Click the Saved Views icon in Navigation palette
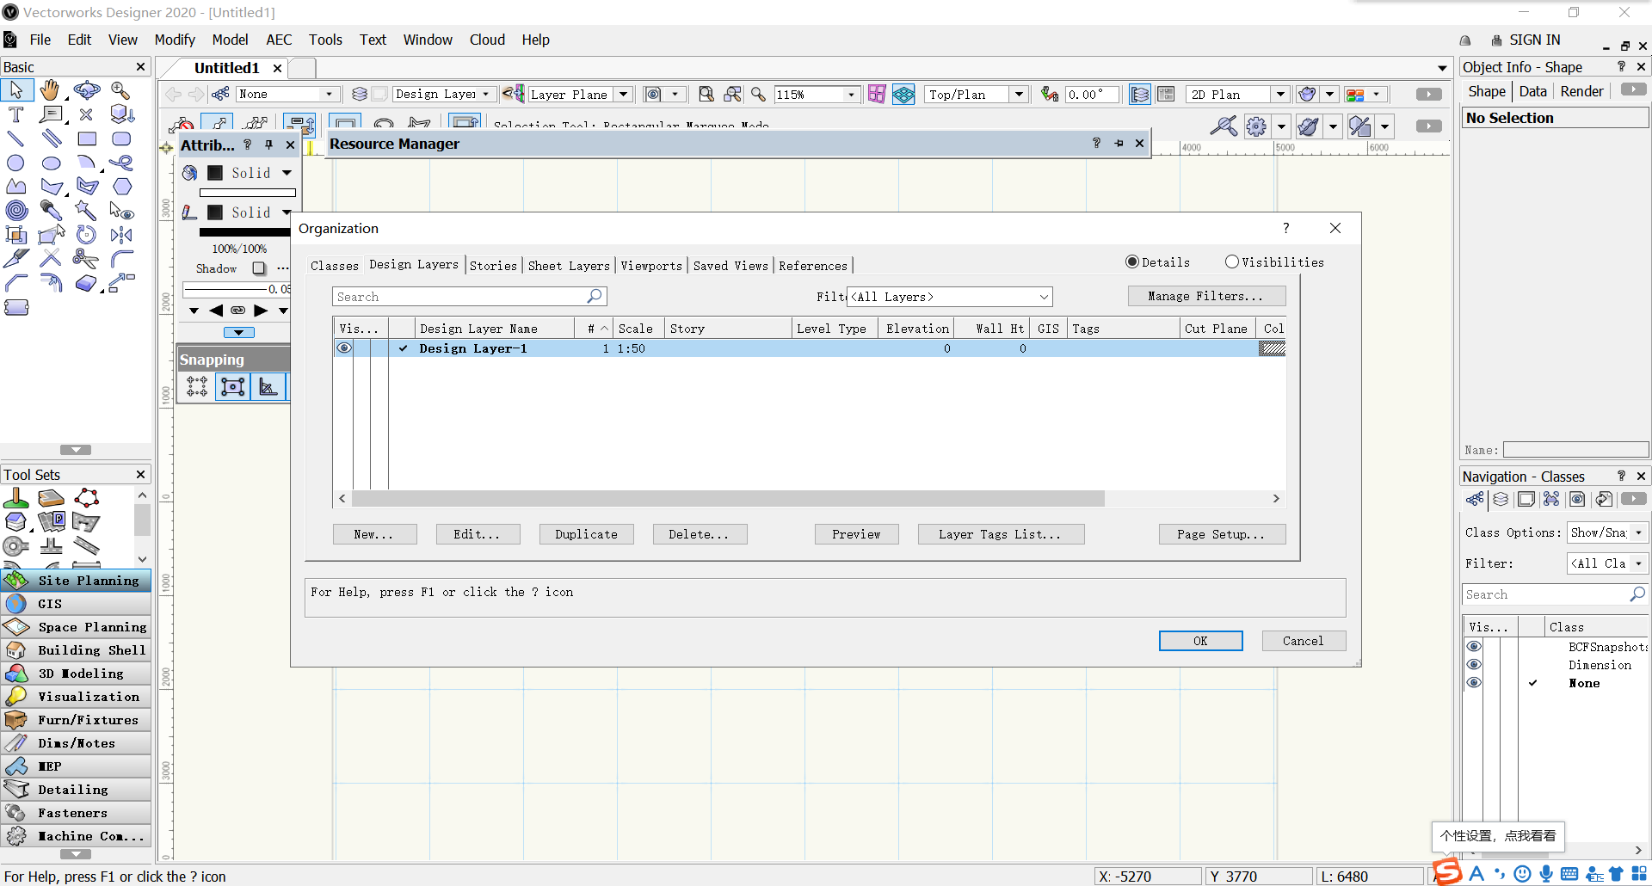This screenshot has width=1652, height=886. pos(1577,500)
